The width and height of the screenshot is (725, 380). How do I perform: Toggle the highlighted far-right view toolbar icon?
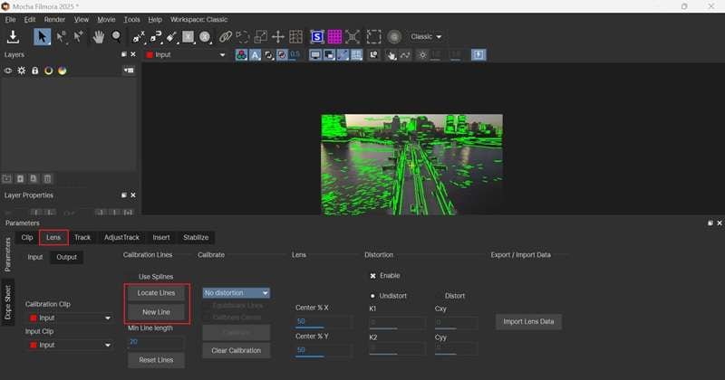pos(478,55)
